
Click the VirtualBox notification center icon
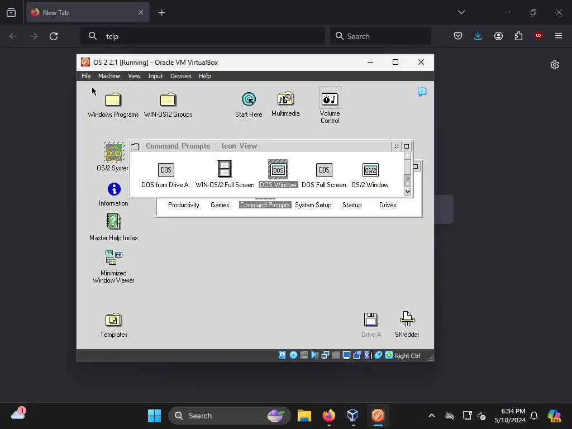[x=422, y=92]
